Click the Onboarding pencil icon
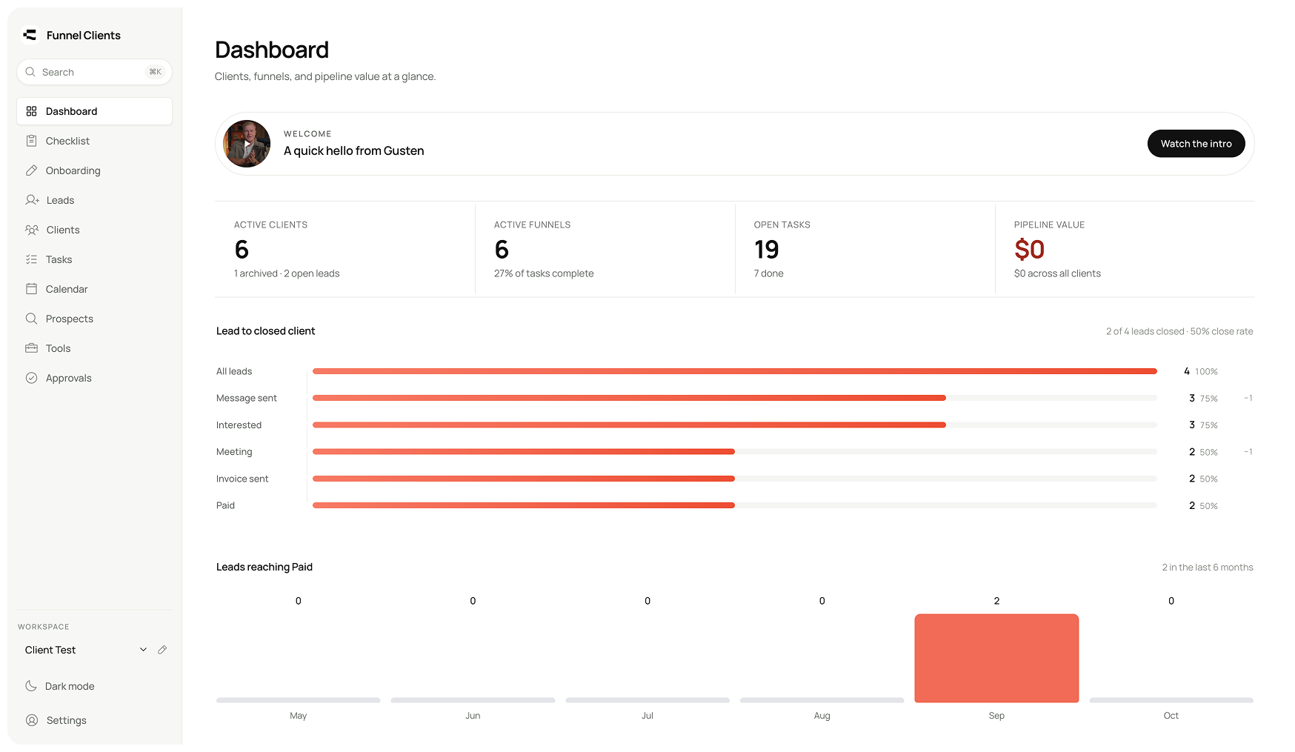The image size is (1295, 752). click(x=31, y=170)
